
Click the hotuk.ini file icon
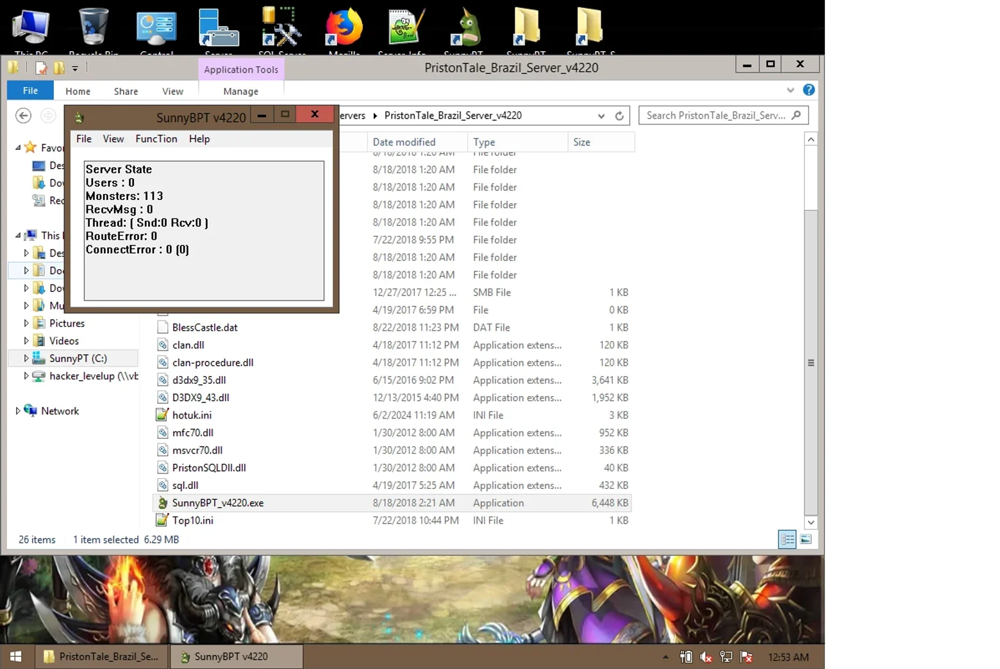pyautogui.click(x=163, y=415)
